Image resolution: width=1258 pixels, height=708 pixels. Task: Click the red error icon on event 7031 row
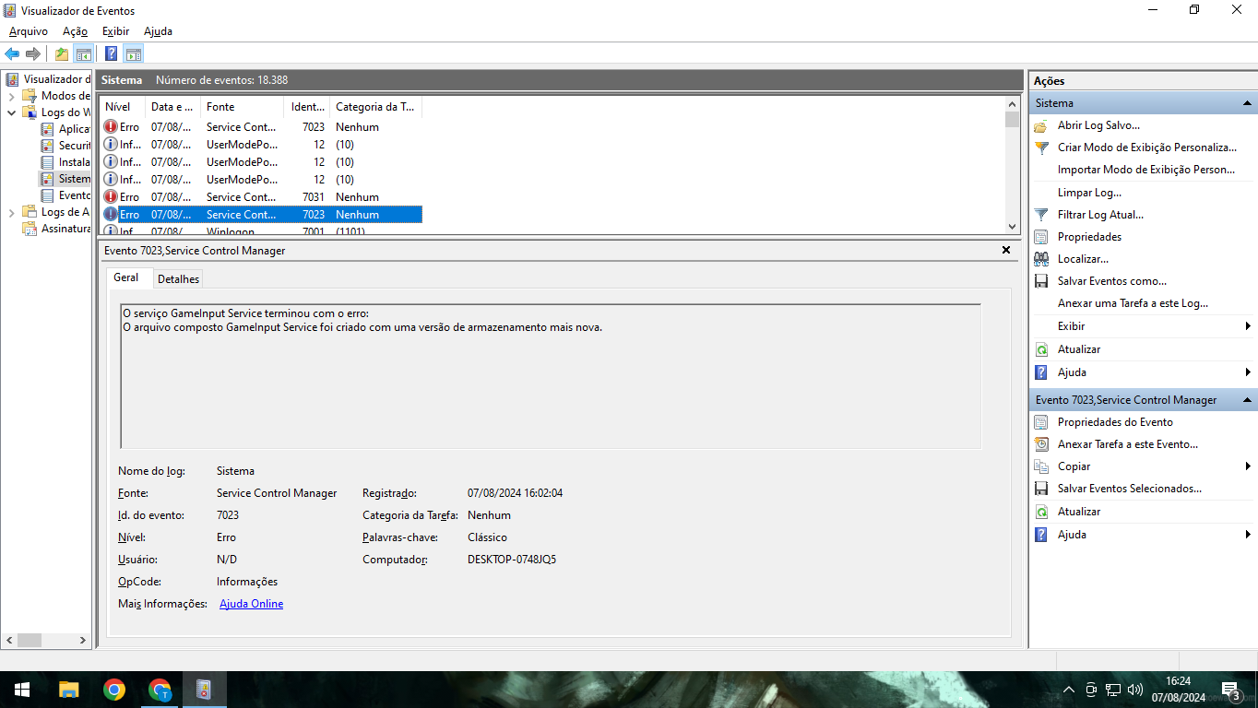[111, 197]
